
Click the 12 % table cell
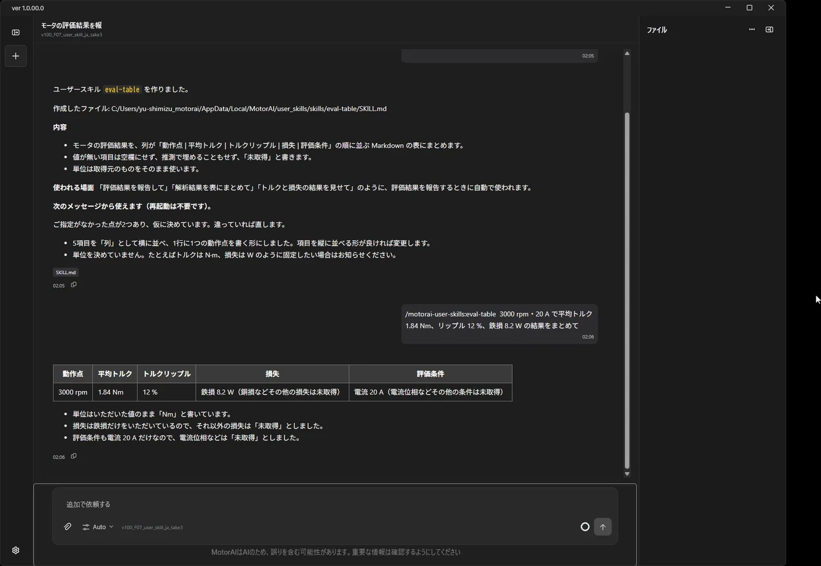coord(166,392)
